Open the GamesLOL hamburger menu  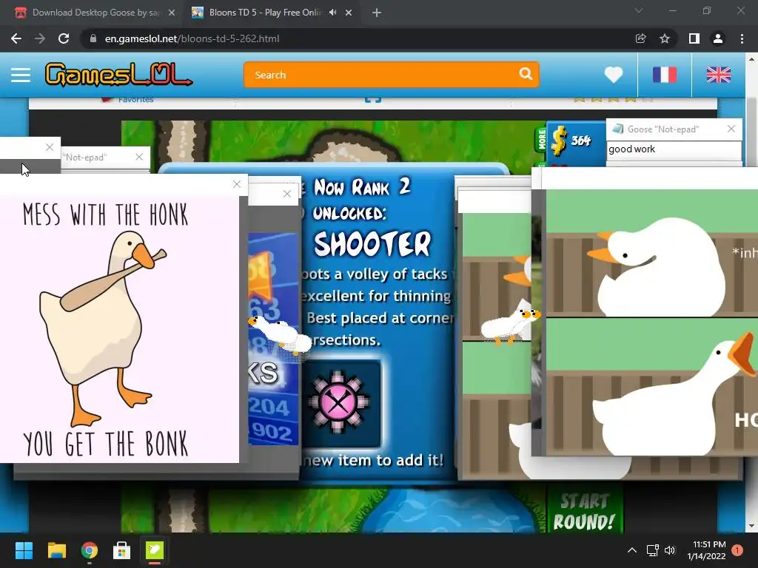21,75
